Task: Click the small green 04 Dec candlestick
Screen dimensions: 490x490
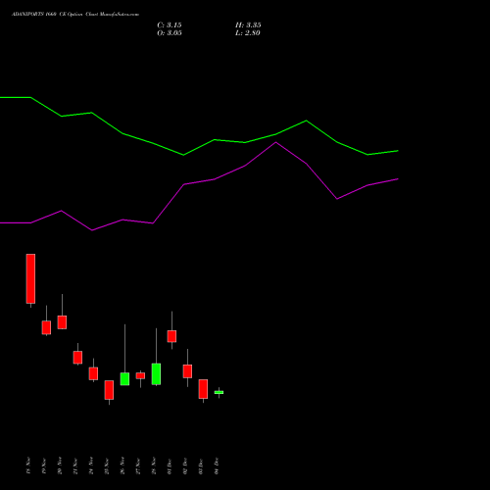Action: click(x=219, y=392)
